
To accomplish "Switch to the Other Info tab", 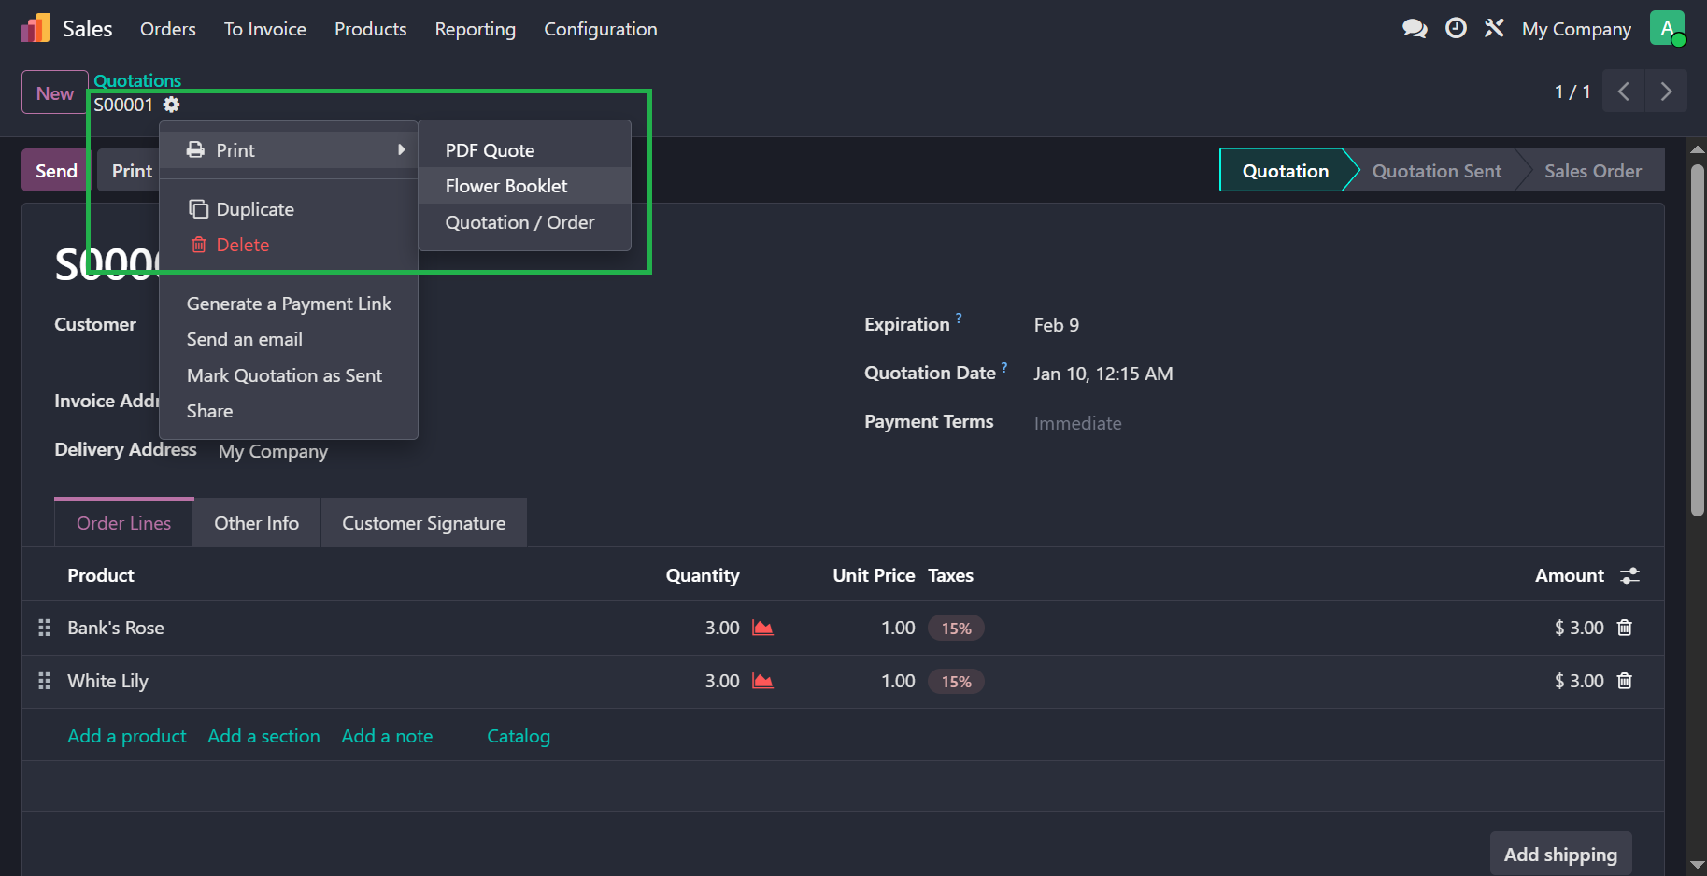I will point(256,523).
